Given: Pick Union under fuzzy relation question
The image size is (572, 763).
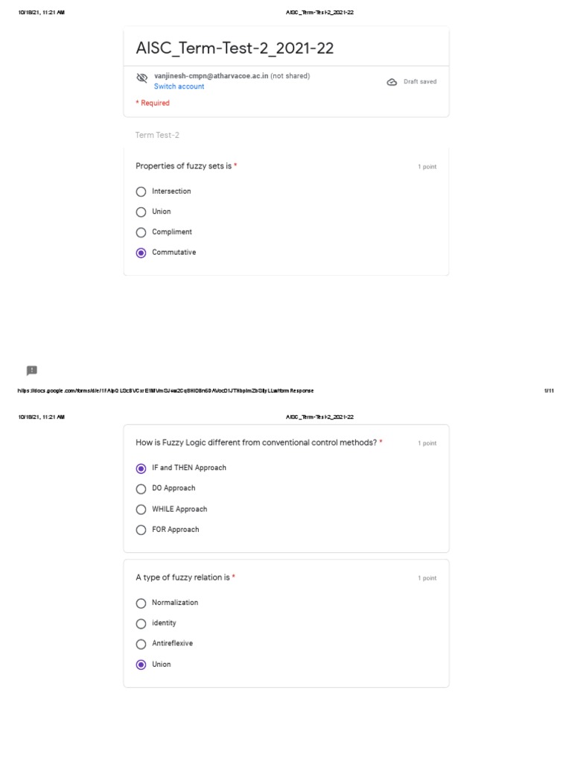Looking at the screenshot, I should click(141, 665).
